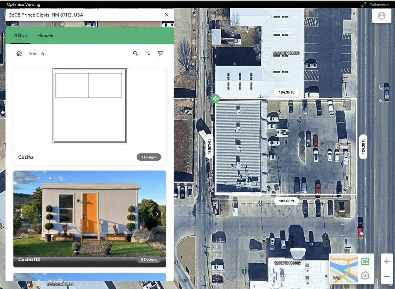The width and height of the screenshot is (395, 289).
Task: Click the home icon in the list toolbar
Action: click(19, 54)
